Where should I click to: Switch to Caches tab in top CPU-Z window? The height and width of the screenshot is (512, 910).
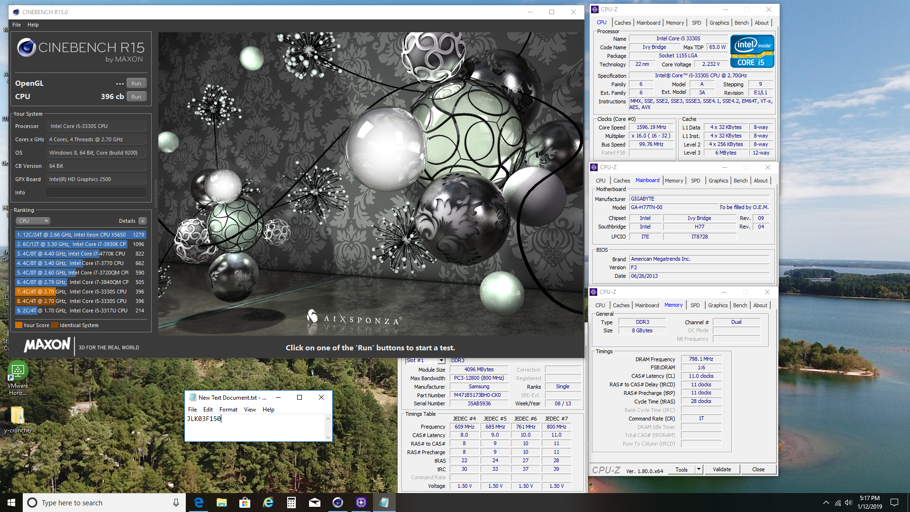(x=622, y=23)
